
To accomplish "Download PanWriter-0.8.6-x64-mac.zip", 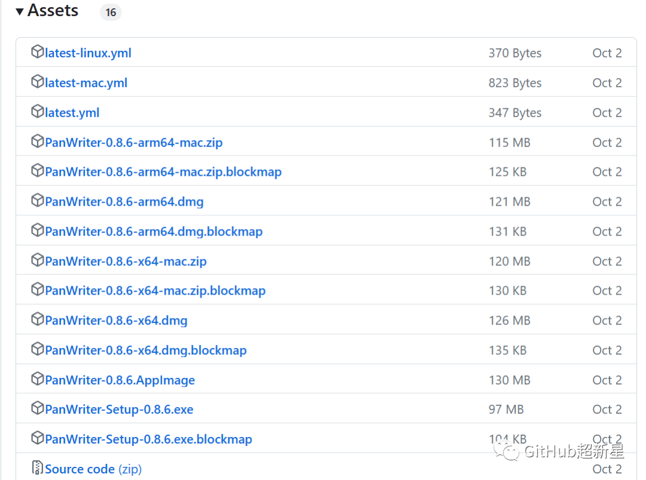I will (x=126, y=261).
